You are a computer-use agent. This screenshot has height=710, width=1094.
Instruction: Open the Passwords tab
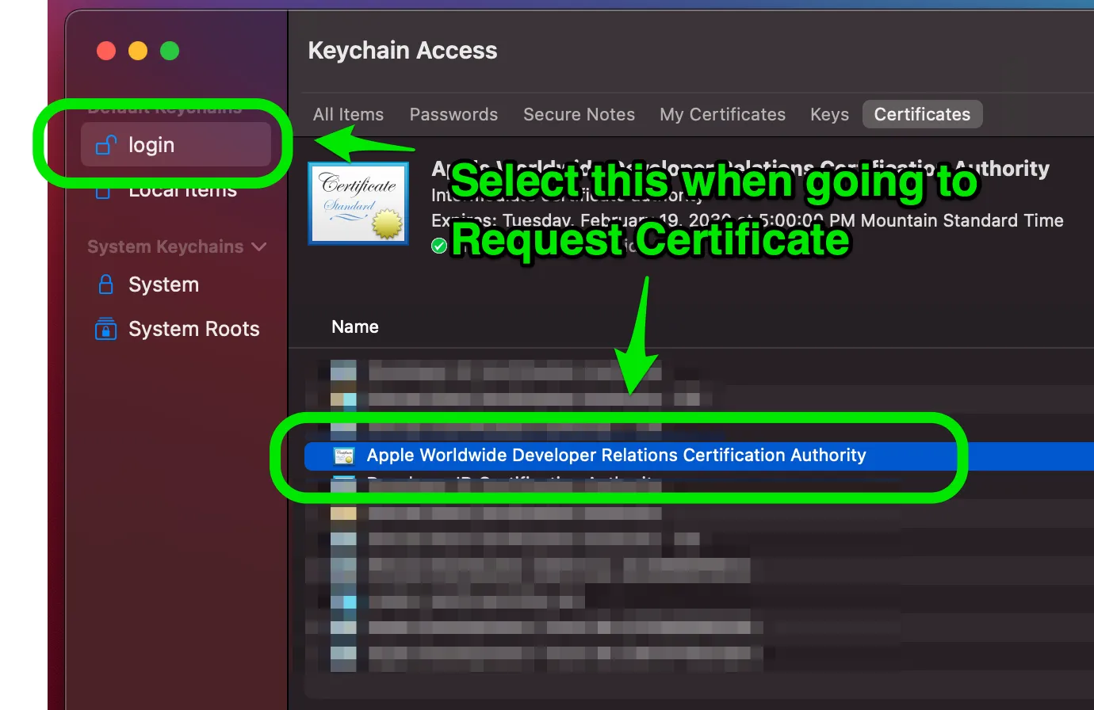pyautogui.click(x=453, y=114)
